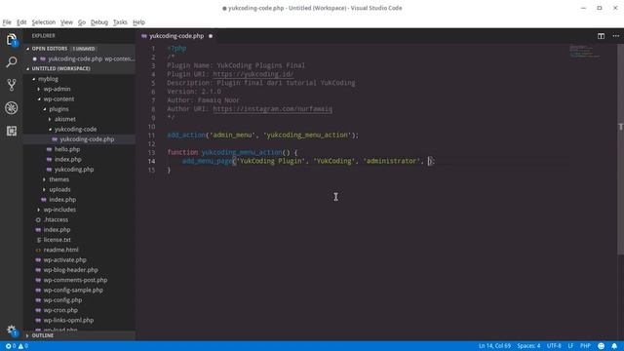
Task: Click the Ln 14, Col 69 status item
Action: point(494,346)
